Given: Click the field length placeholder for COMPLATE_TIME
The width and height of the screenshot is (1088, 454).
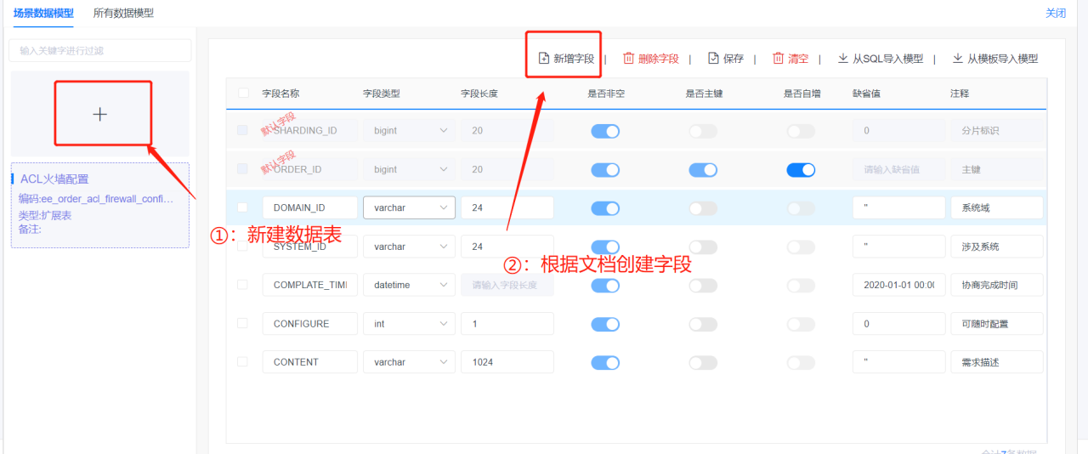Looking at the screenshot, I should point(507,285).
